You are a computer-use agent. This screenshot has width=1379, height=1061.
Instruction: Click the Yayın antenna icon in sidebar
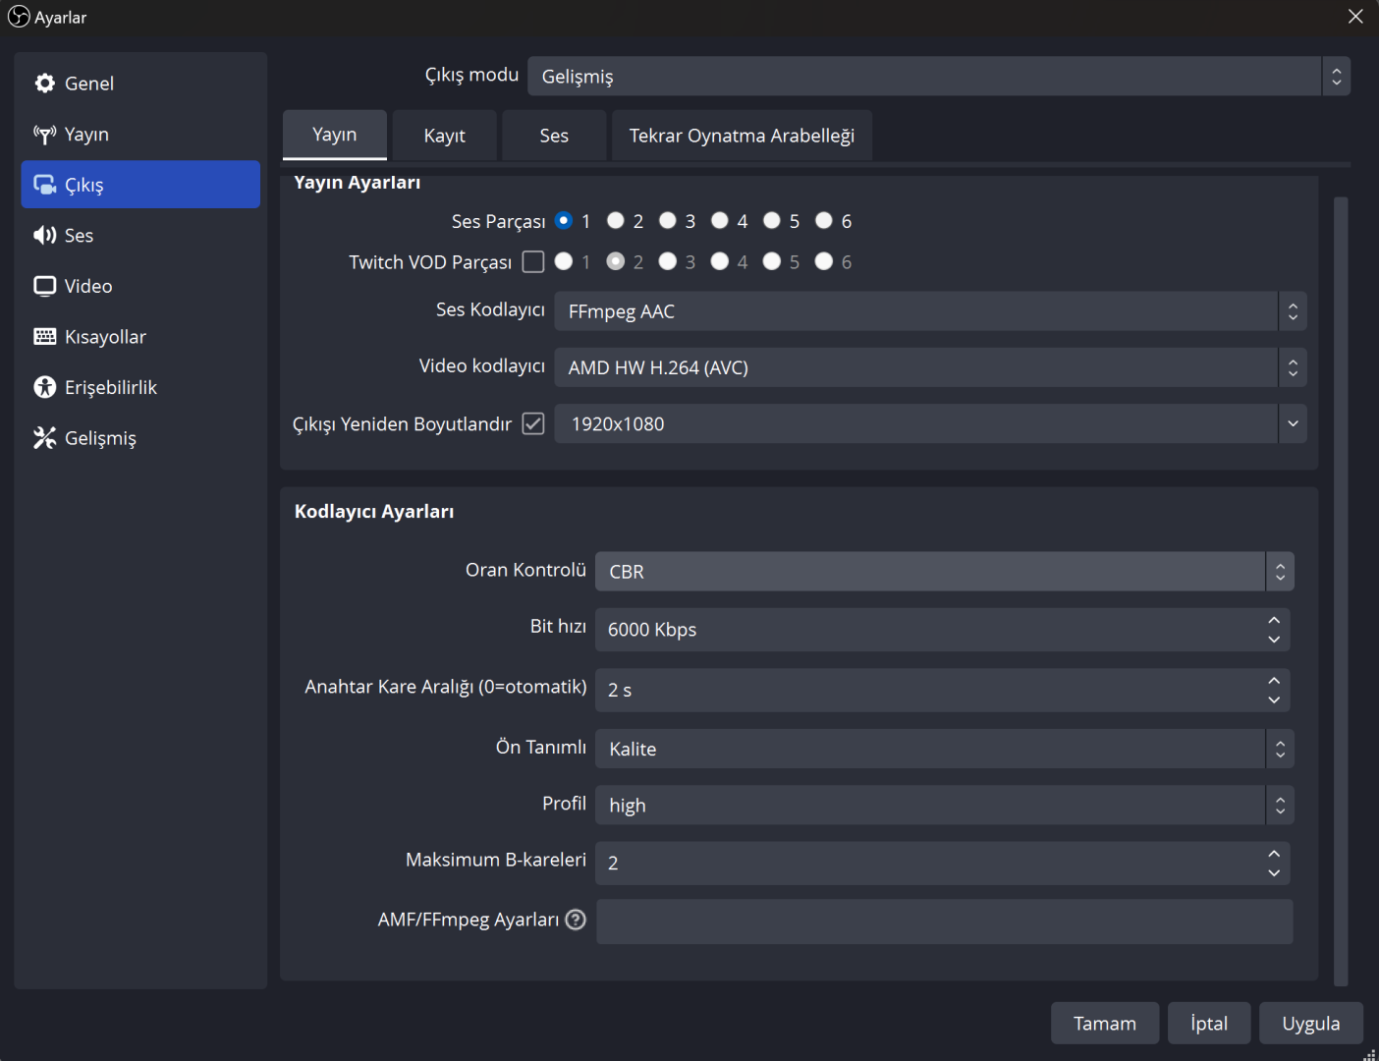[44, 135]
